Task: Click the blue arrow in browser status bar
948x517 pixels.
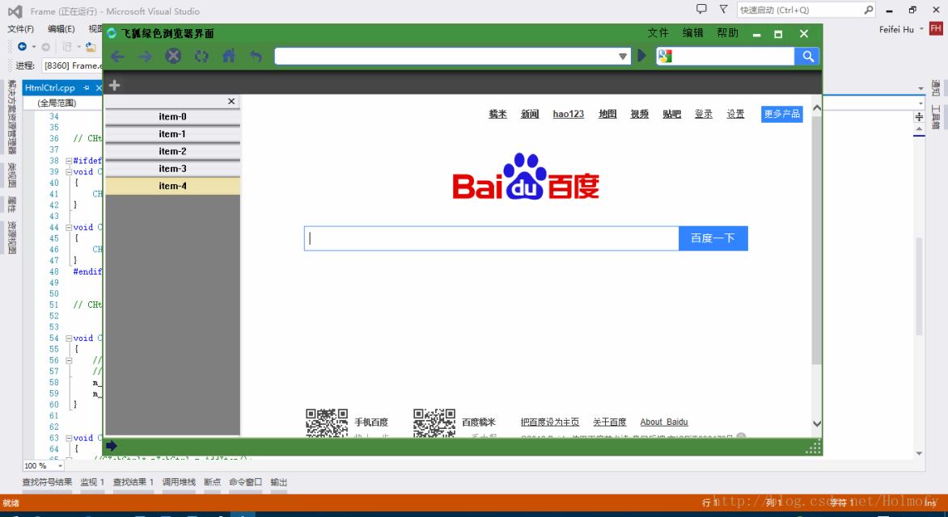Action: [112, 446]
